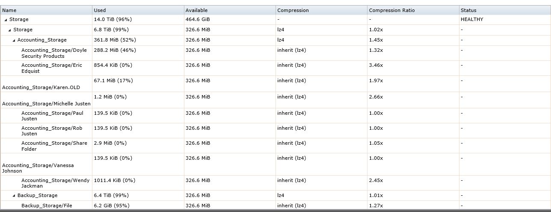Collapse the Accounting_Storage dataset tree
The width and height of the screenshot is (551, 212).
(14, 40)
